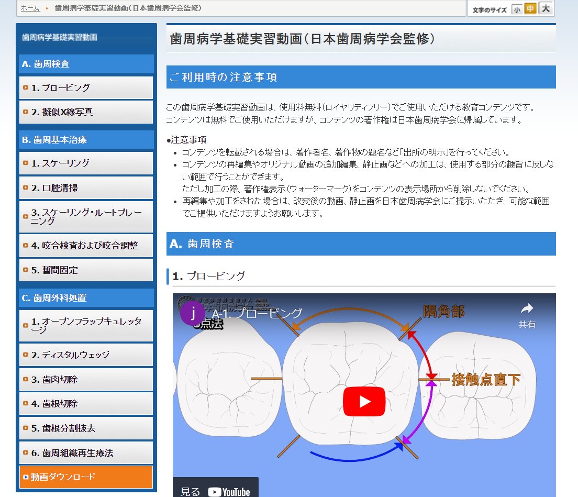Open sidebar item 6. 歯周組織再生療法

click(x=86, y=453)
